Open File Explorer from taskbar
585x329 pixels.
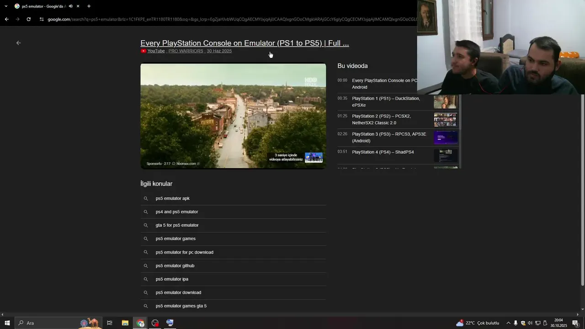click(125, 323)
